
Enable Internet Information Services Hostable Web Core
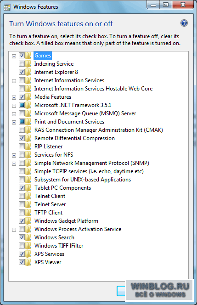coord(22,89)
